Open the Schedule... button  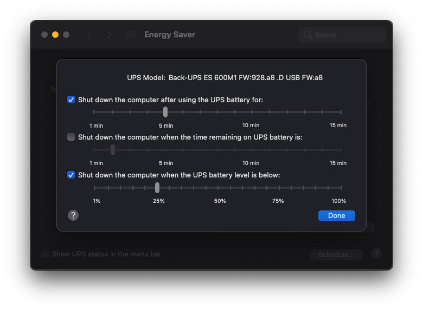336,255
